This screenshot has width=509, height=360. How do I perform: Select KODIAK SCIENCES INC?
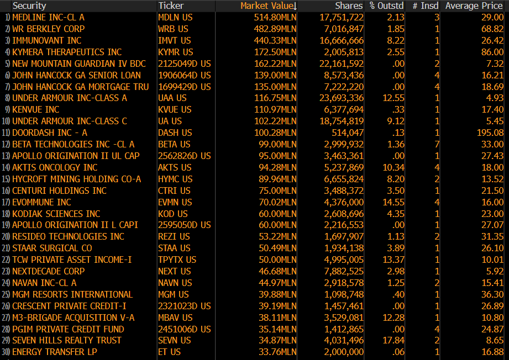56,214
